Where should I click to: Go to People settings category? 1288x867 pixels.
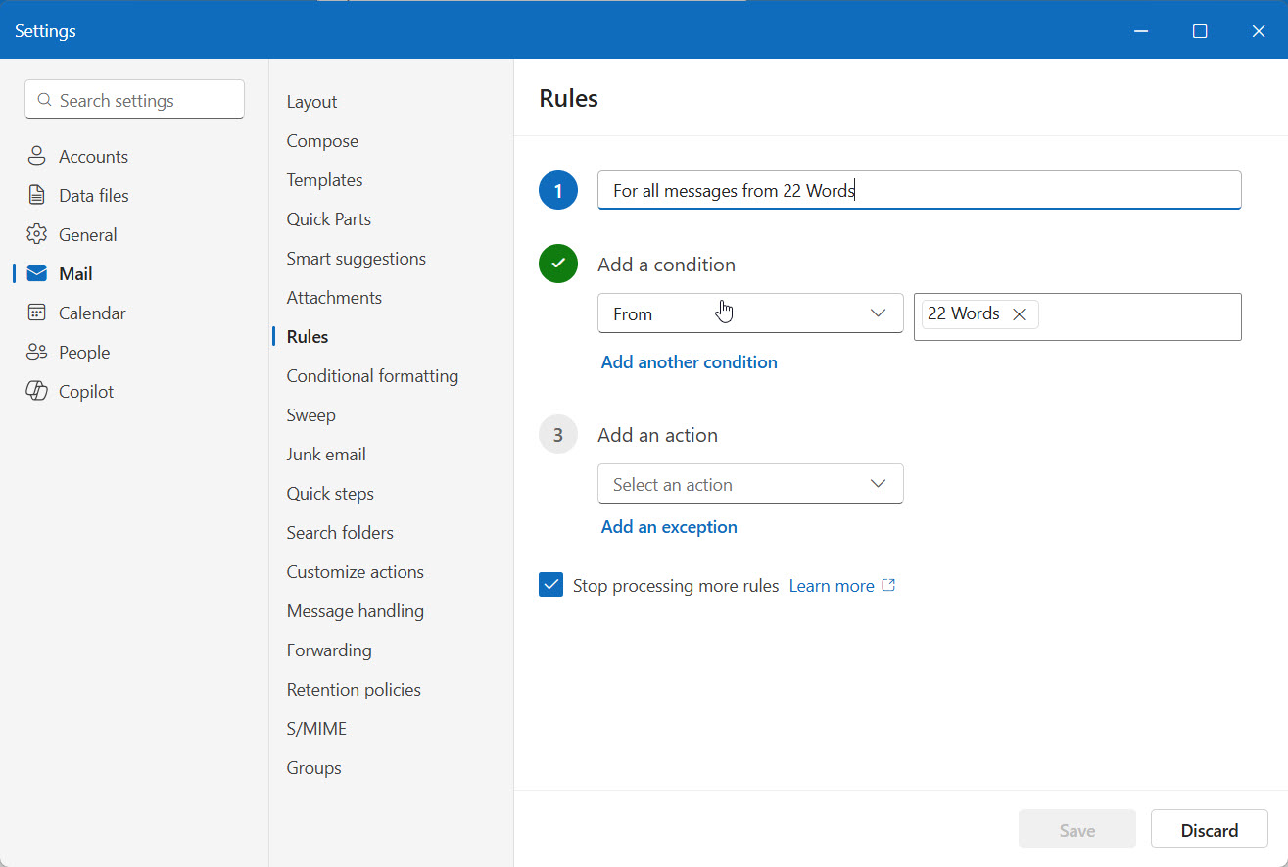click(x=84, y=353)
